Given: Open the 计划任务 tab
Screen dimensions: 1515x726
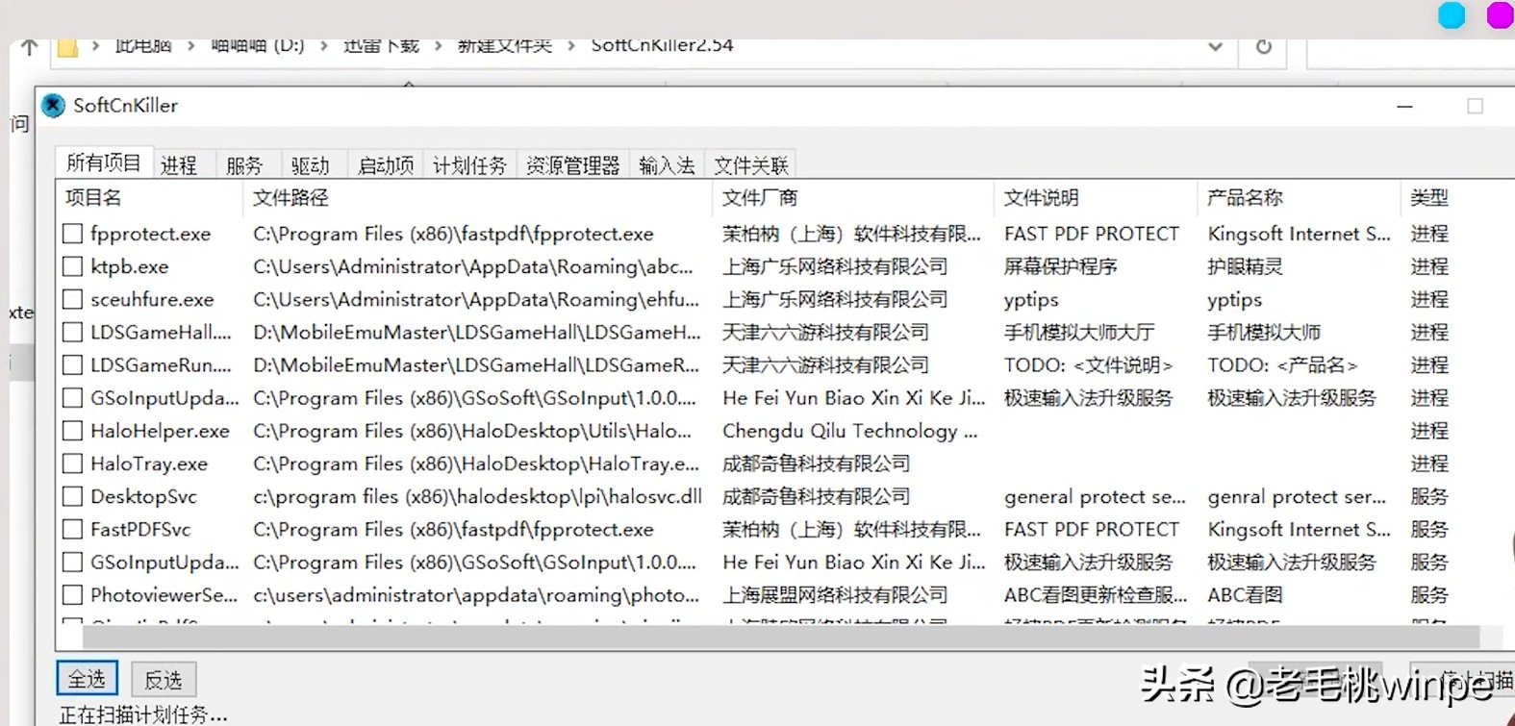Looking at the screenshot, I should pos(469,165).
